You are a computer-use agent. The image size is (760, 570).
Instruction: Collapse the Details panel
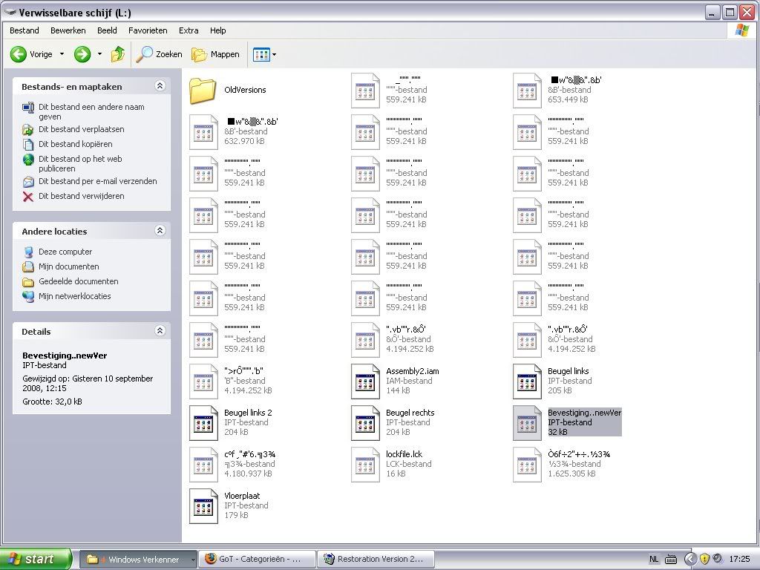[x=160, y=332]
